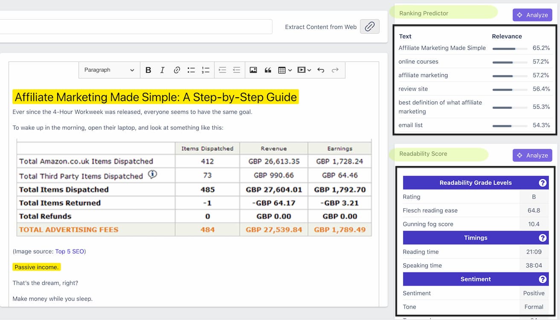Insert an image into the editor
Viewport: 560px width, 320px height.
(253, 70)
